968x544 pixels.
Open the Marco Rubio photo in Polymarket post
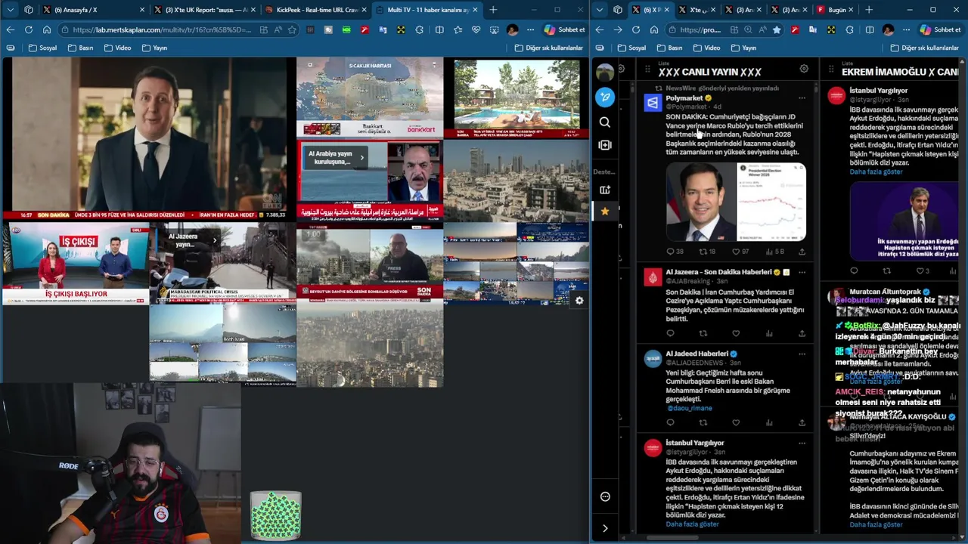pos(700,202)
